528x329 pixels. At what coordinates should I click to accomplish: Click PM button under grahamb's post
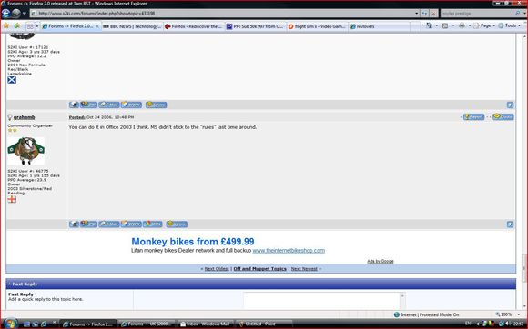pos(88,224)
